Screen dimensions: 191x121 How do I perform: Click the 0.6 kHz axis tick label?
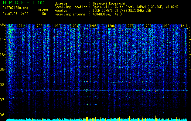(2, 115)
